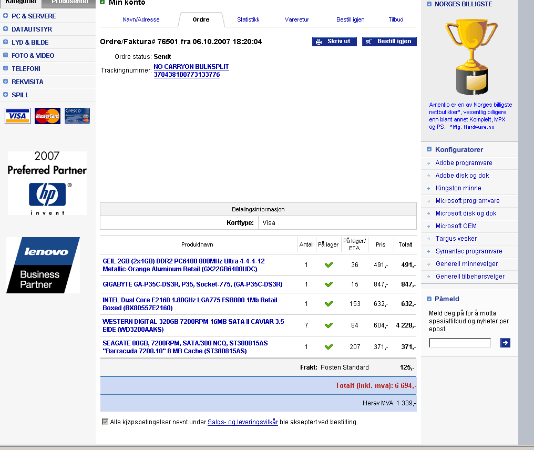Open the GIGABYTE GA-P35C-DS3R product link
534x450 pixels.
click(192, 284)
